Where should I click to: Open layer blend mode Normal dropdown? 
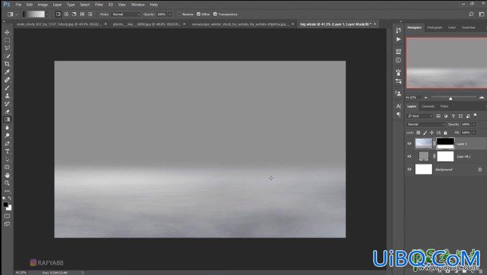click(x=426, y=124)
